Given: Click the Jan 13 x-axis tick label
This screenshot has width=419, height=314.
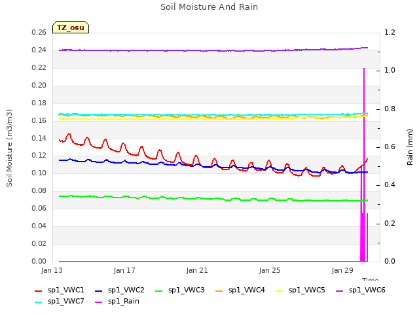Looking at the screenshot, I should click(52, 270).
